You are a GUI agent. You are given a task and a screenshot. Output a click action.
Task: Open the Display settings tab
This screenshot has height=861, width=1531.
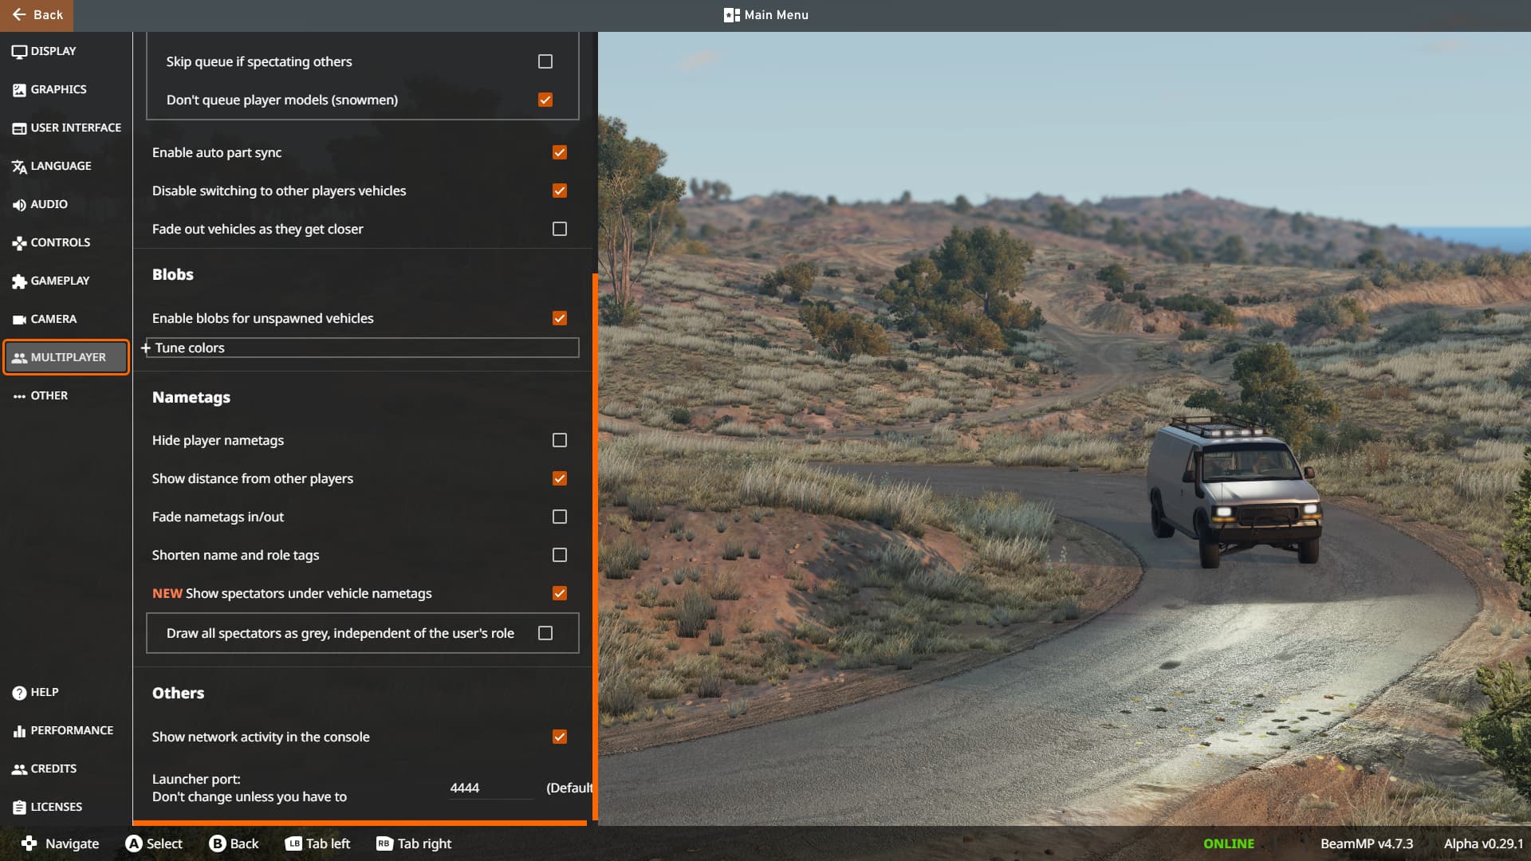(x=66, y=51)
